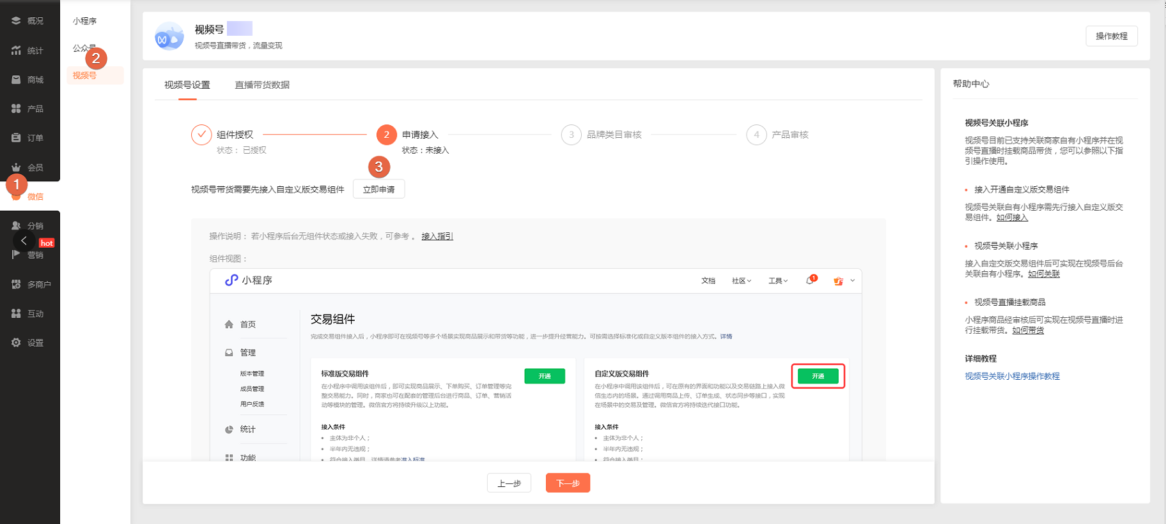
Task: Select the 商城 mall sidebar icon
Action: 16,80
